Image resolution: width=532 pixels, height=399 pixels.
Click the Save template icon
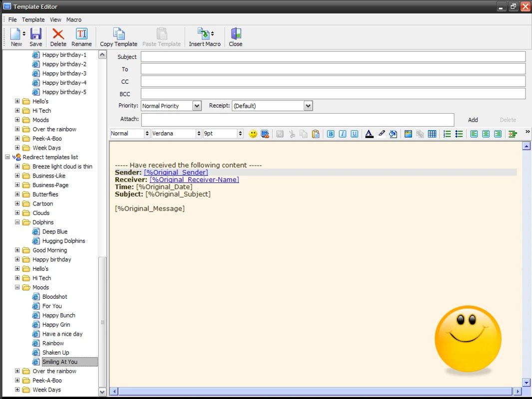[35, 34]
